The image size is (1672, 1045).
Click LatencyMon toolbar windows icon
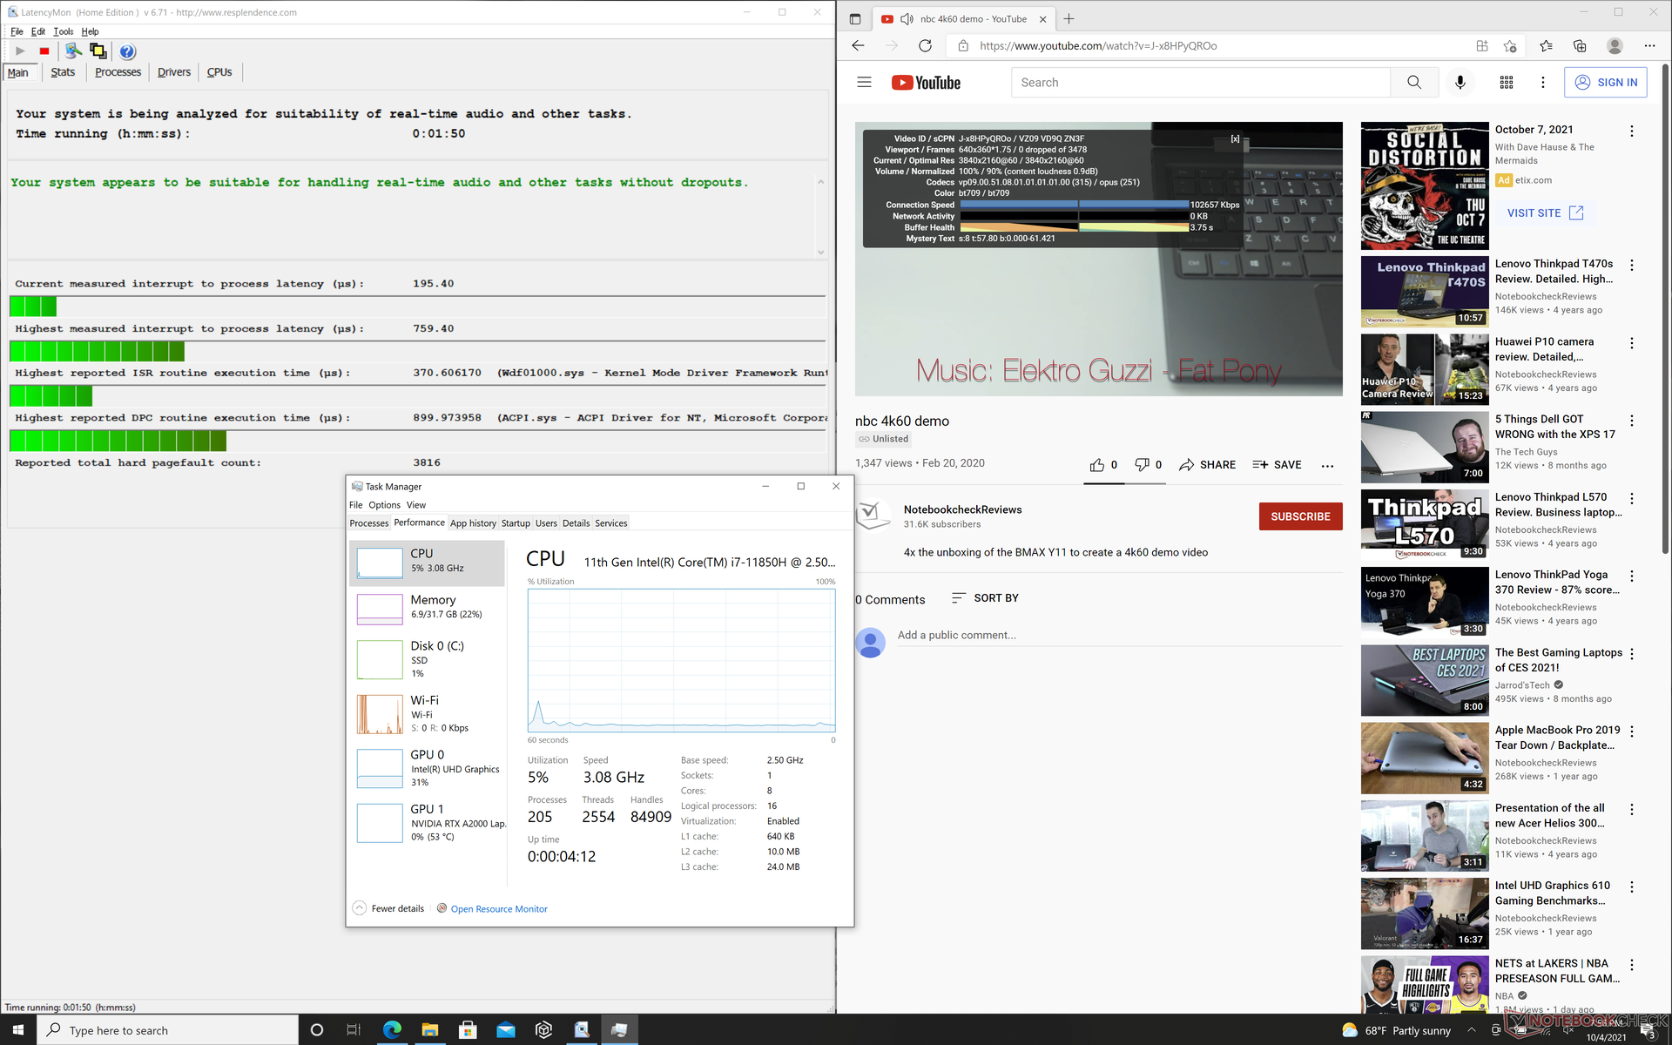tap(98, 51)
